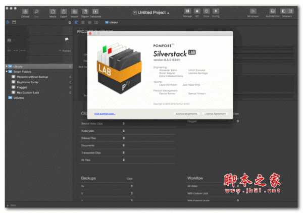Toggle the left sidebar icon
Viewport: 303px width, 213px height.
point(284,11)
